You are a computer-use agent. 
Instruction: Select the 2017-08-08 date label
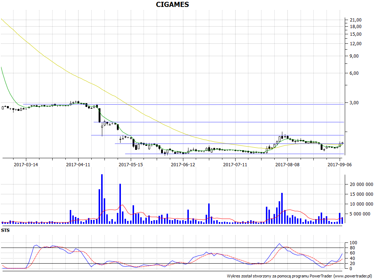point(287,164)
